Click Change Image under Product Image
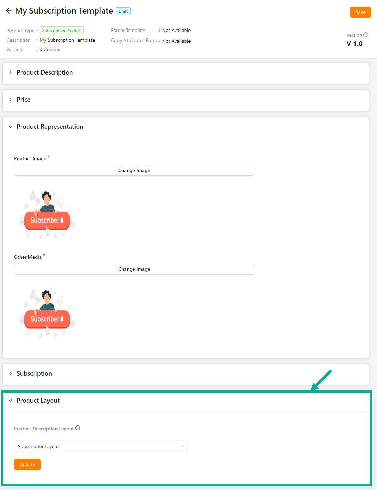377x490 pixels. 134,170
